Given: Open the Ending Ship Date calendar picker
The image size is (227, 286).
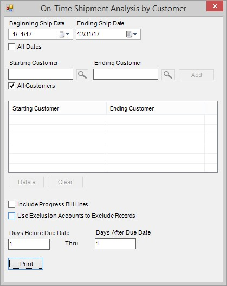Looking at the screenshot, I should 132,34.
